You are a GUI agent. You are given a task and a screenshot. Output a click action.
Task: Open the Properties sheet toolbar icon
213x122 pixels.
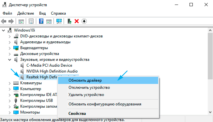(x=31, y=21)
